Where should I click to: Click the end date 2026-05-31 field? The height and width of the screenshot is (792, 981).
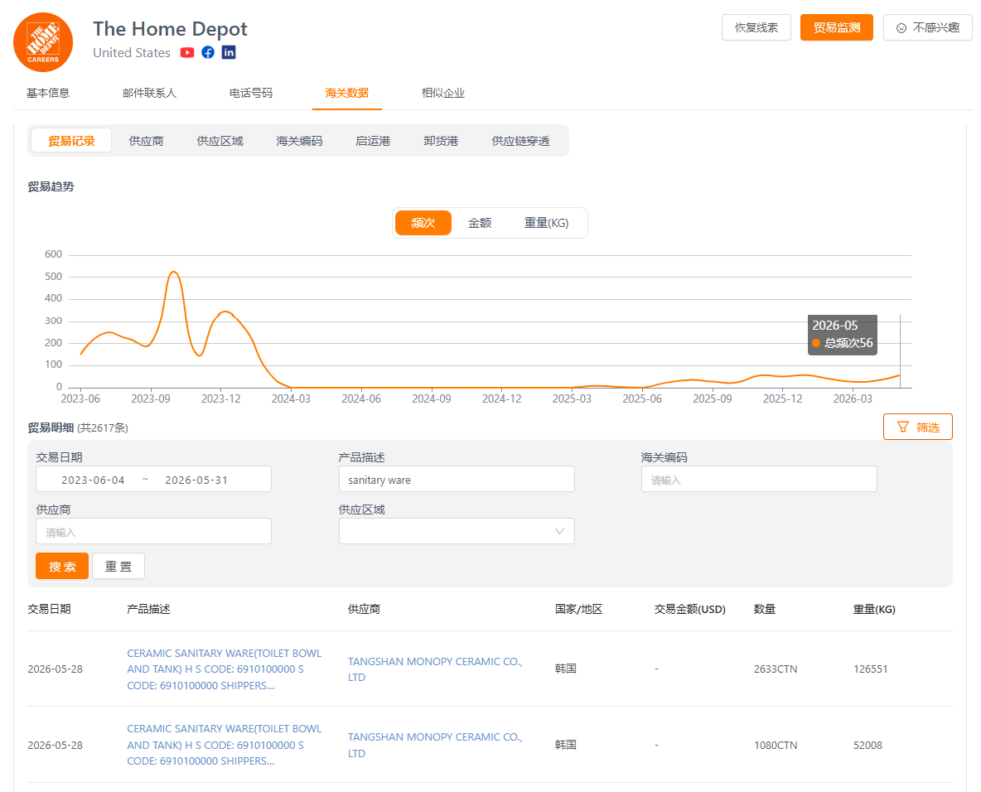(x=196, y=480)
